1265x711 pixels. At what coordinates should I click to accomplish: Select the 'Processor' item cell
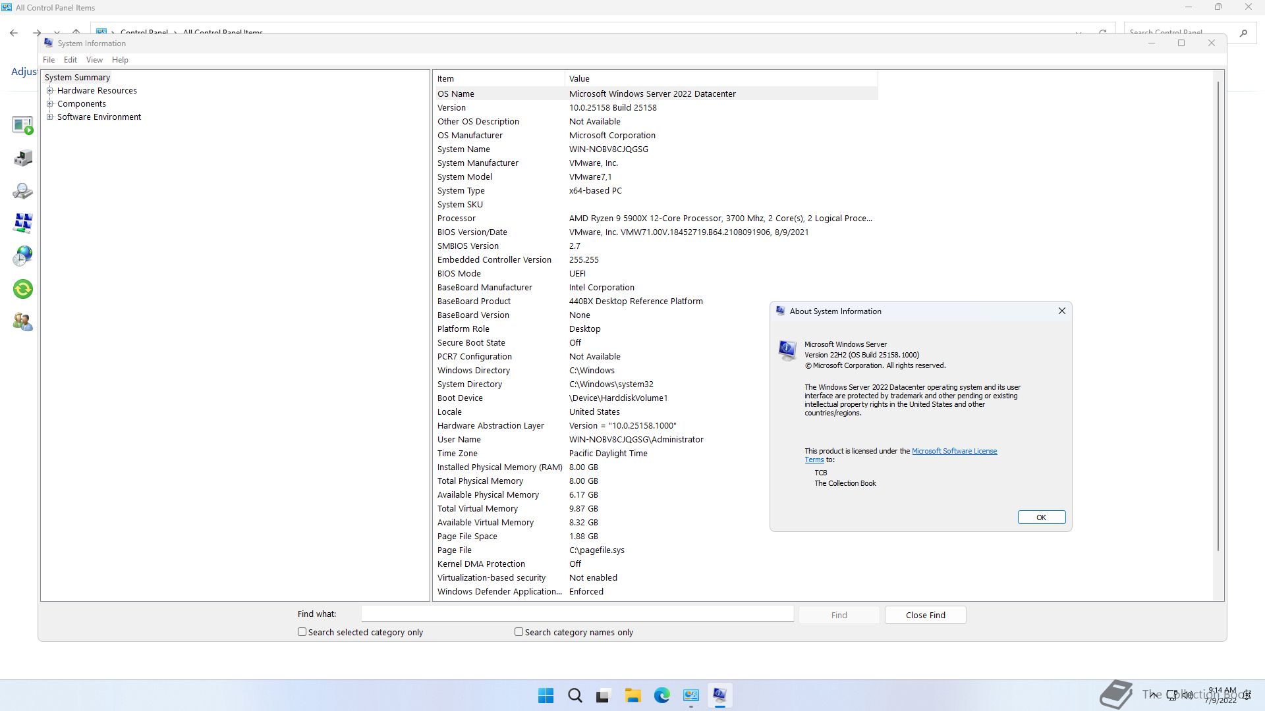click(456, 218)
